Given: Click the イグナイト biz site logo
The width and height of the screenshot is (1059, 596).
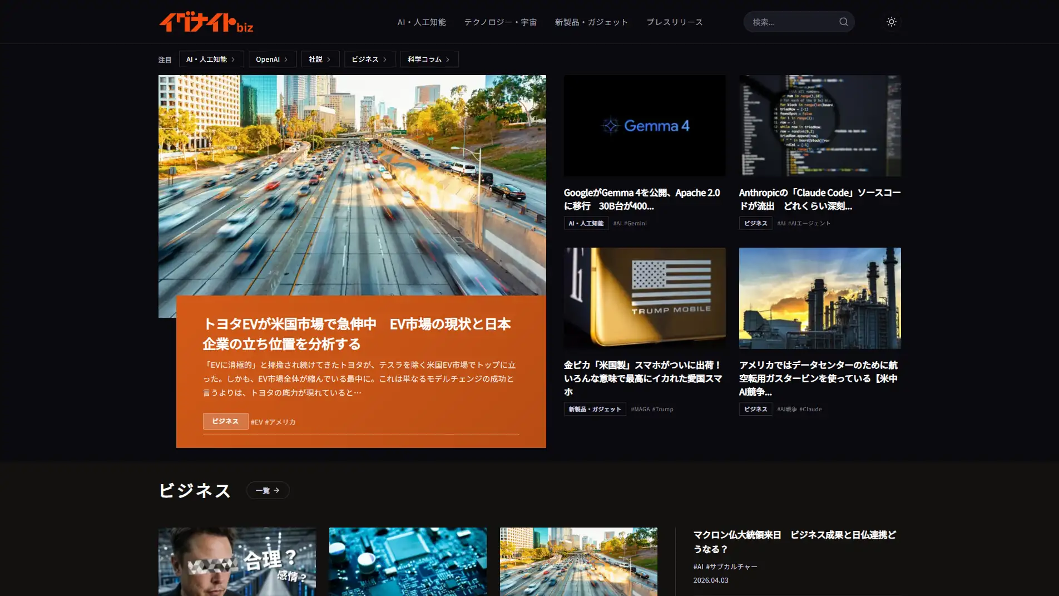Looking at the screenshot, I should [206, 22].
